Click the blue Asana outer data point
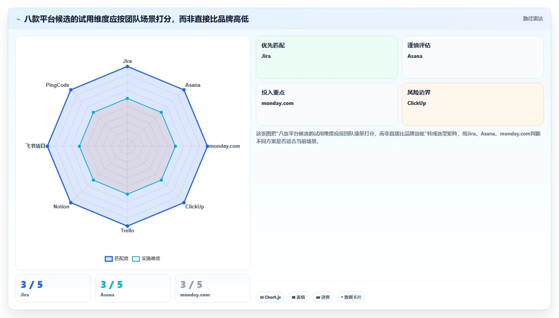559x318 pixels. click(184, 90)
